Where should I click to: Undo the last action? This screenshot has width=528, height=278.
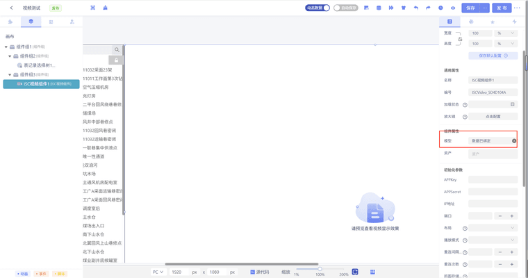(416, 8)
